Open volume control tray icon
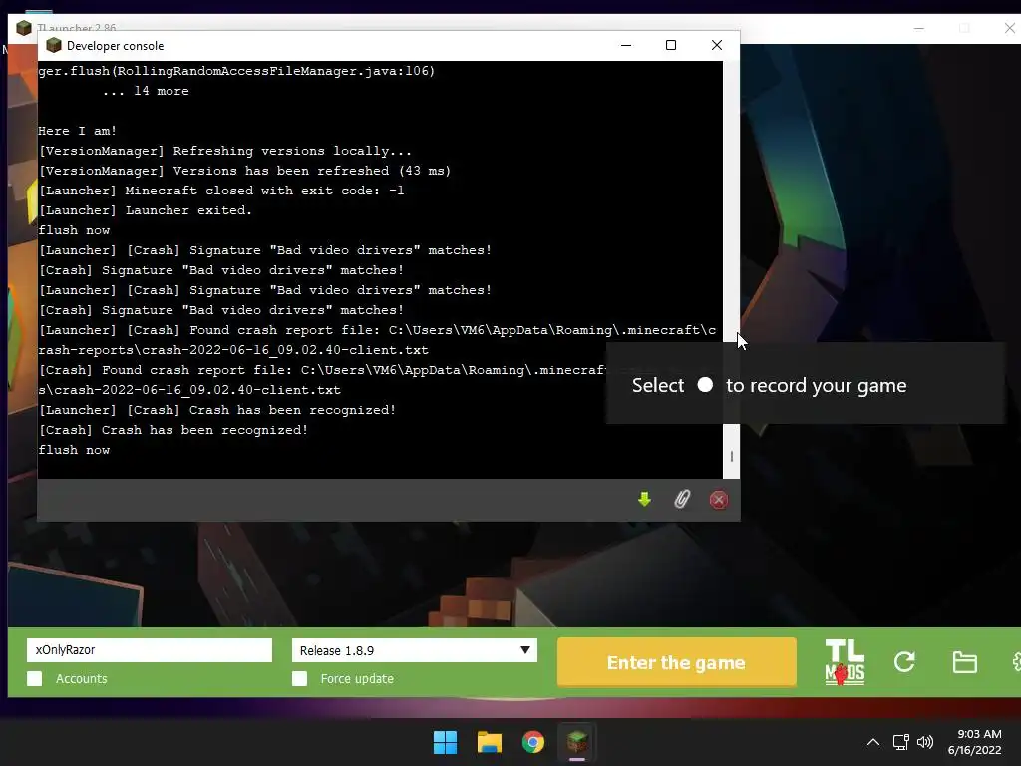 (x=924, y=742)
